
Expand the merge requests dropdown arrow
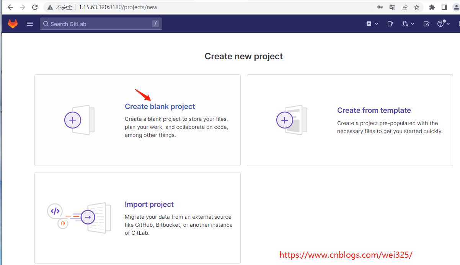(x=413, y=24)
